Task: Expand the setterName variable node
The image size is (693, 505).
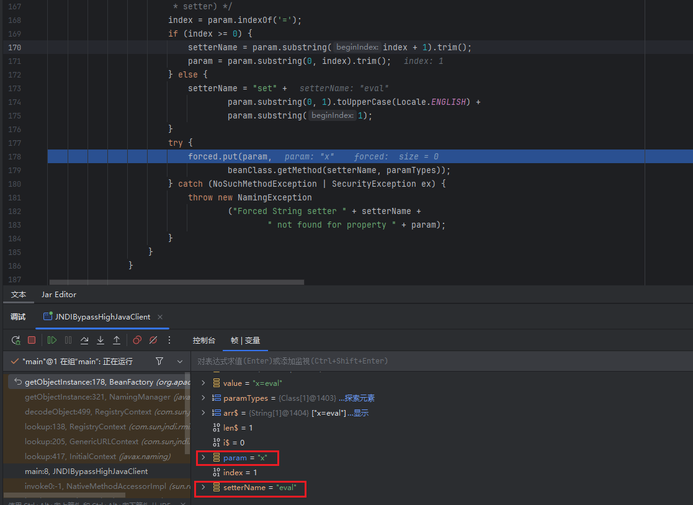Action: point(203,488)
